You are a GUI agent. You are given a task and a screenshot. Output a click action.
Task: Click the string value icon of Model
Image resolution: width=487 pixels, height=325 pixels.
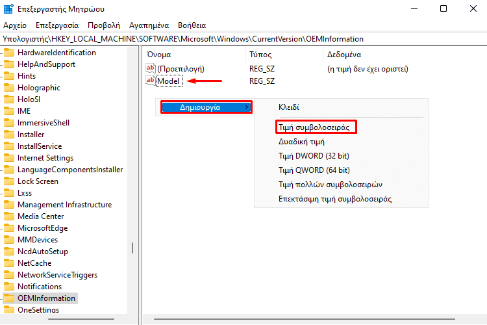pos(151,81)
